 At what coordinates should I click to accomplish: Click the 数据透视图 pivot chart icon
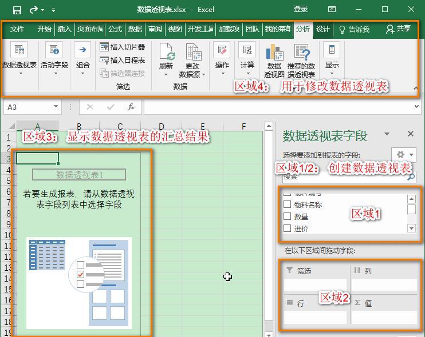pyautogui.click(x=274, y=52)
